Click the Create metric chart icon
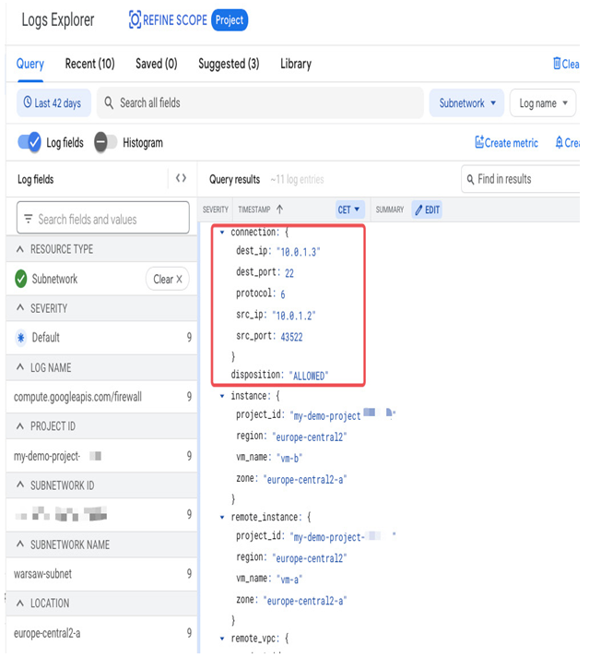The height and width of the screenshot is (658, 589). [479, 142]
